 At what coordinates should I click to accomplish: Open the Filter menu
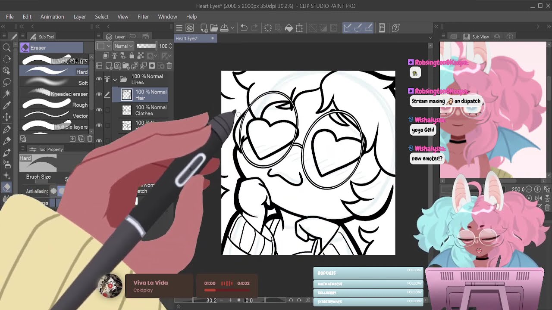[143, 16]
